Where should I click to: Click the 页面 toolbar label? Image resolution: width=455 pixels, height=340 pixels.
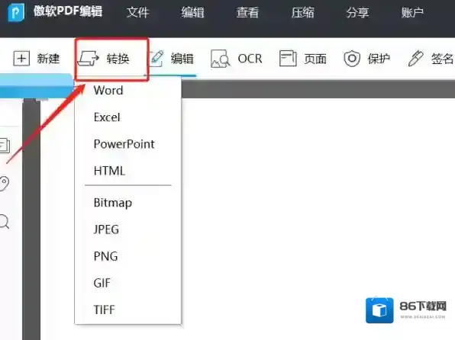[x=315, y=59]
